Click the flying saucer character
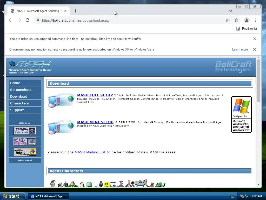Viewport: 266px width, 200px height. 141,183
